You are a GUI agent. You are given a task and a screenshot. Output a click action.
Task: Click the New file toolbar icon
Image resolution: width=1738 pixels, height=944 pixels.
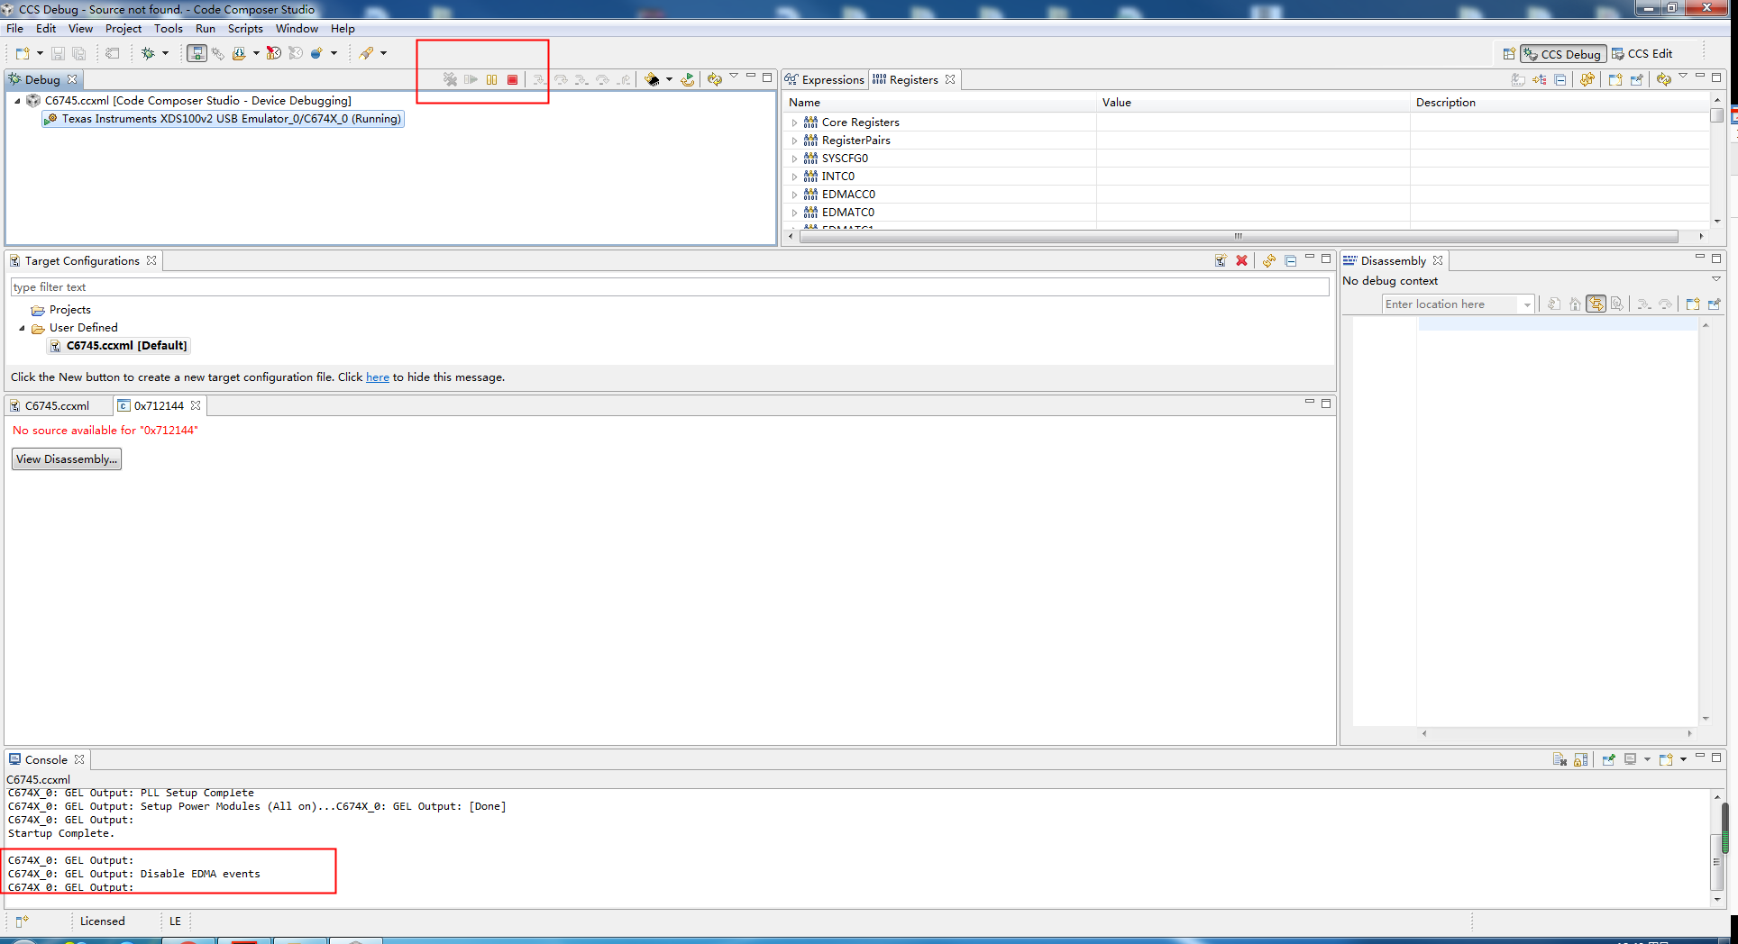click(x=23, y=53)
